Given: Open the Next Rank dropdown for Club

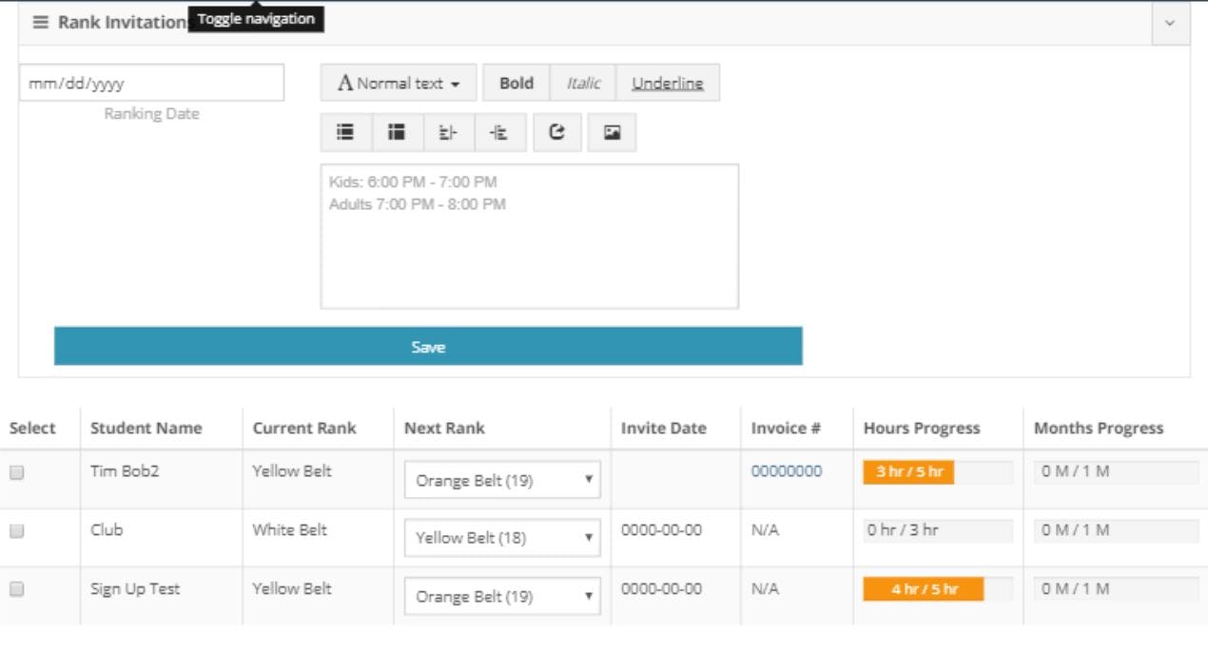Looking at the screenshot, I should (501, 539).
